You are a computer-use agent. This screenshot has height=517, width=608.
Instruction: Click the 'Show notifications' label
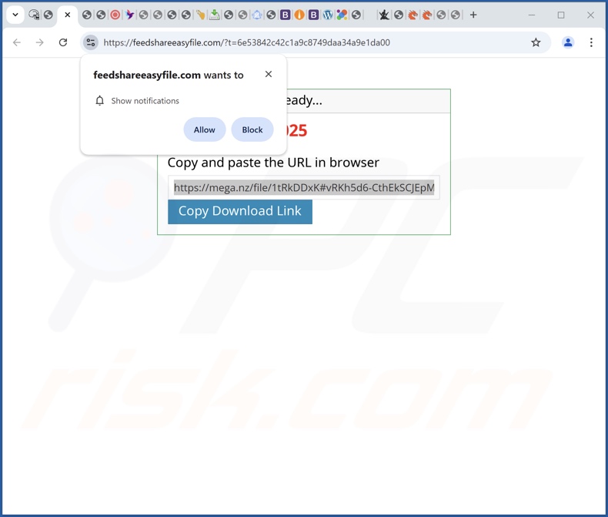[145, 101]
